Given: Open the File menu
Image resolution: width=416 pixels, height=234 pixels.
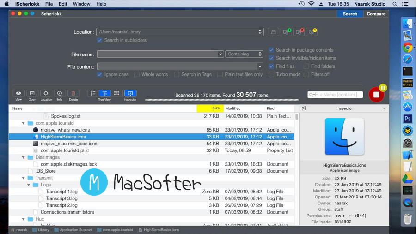Looking at the screenshot, I should (x=49, y=4).
